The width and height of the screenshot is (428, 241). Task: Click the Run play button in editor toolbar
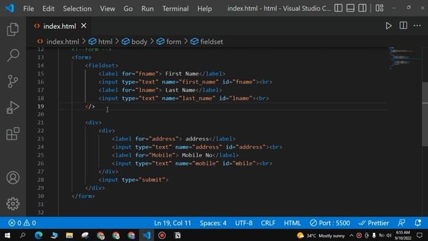[389, 26]
